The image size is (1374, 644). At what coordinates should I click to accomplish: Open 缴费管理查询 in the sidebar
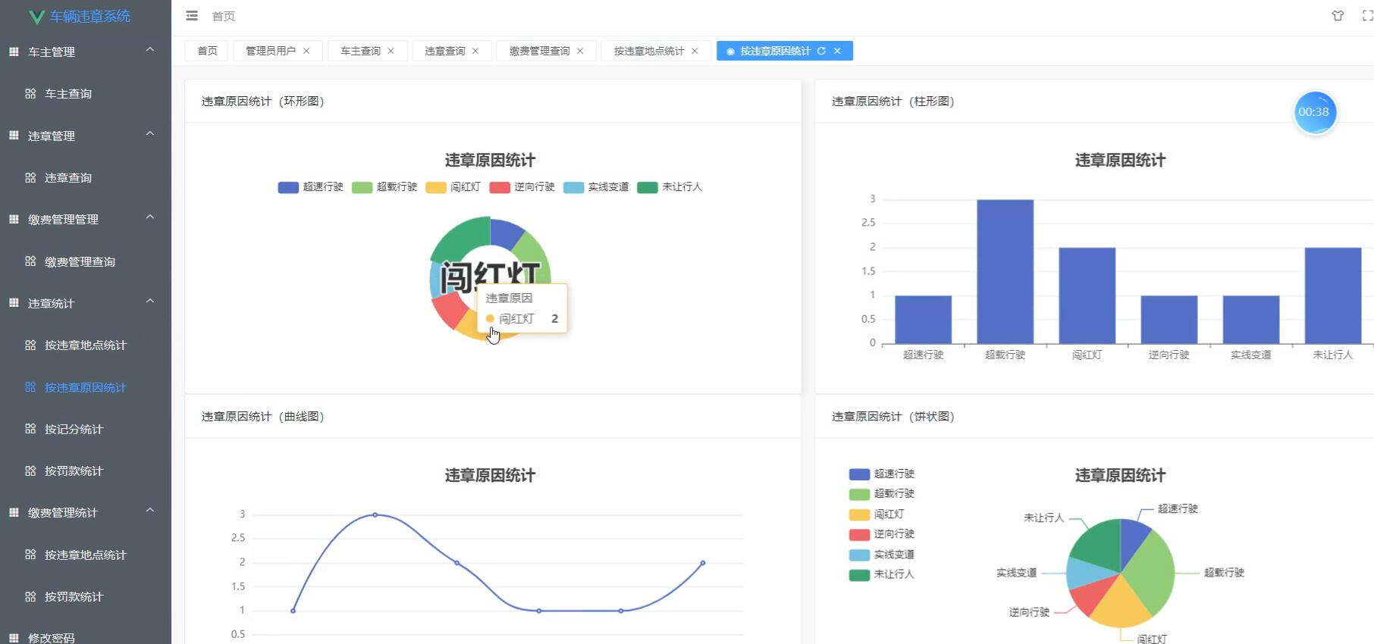86,261
